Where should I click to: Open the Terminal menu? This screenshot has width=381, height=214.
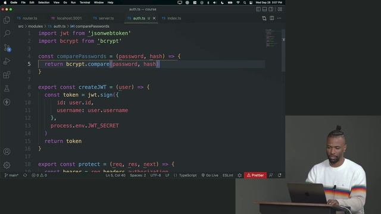pos(85,2)
